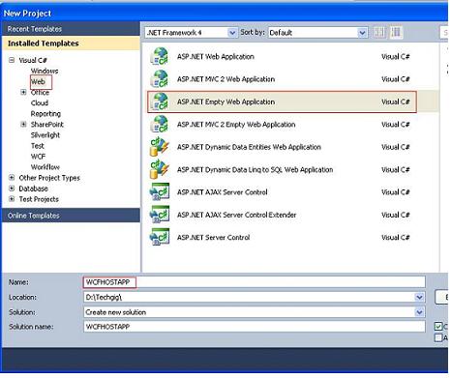Open the Sort by Default dropdown
The width and height of the screenshot is (451, 378).
[x=362, y=33]
